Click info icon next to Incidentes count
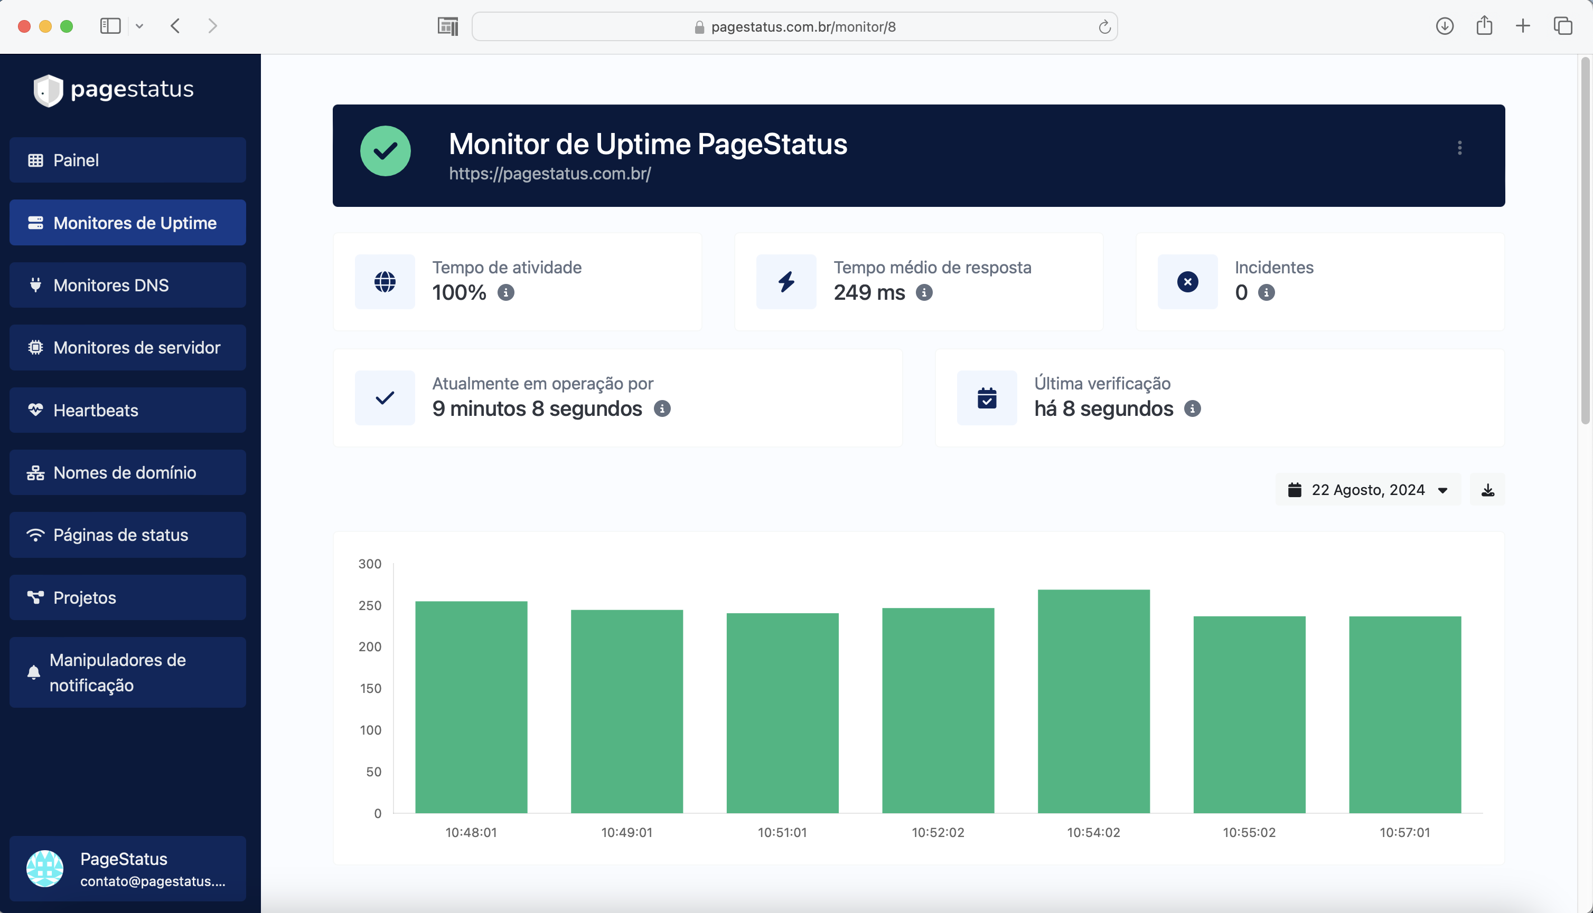1593x913 pixels. click(1266, 293)
